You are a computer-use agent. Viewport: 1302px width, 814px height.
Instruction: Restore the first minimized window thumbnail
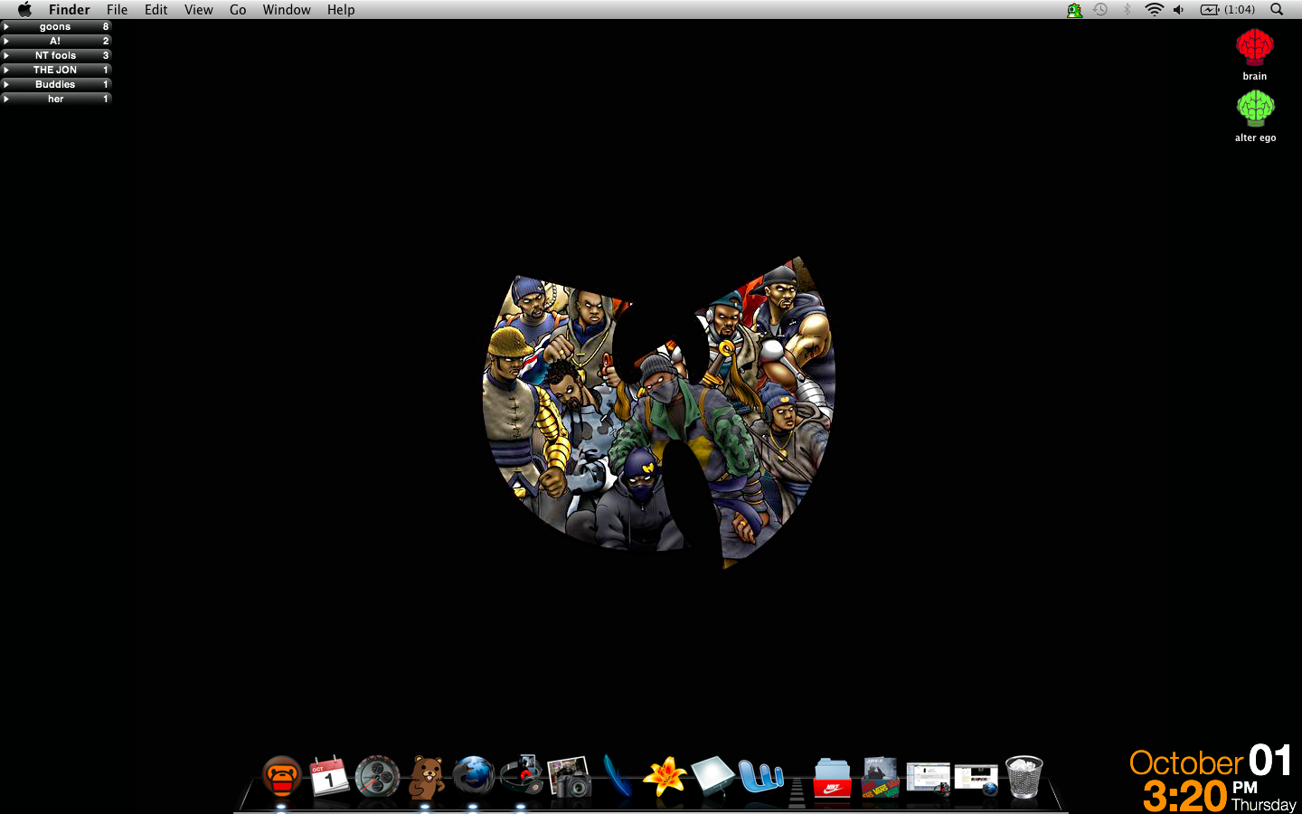[x=929, y=778]
